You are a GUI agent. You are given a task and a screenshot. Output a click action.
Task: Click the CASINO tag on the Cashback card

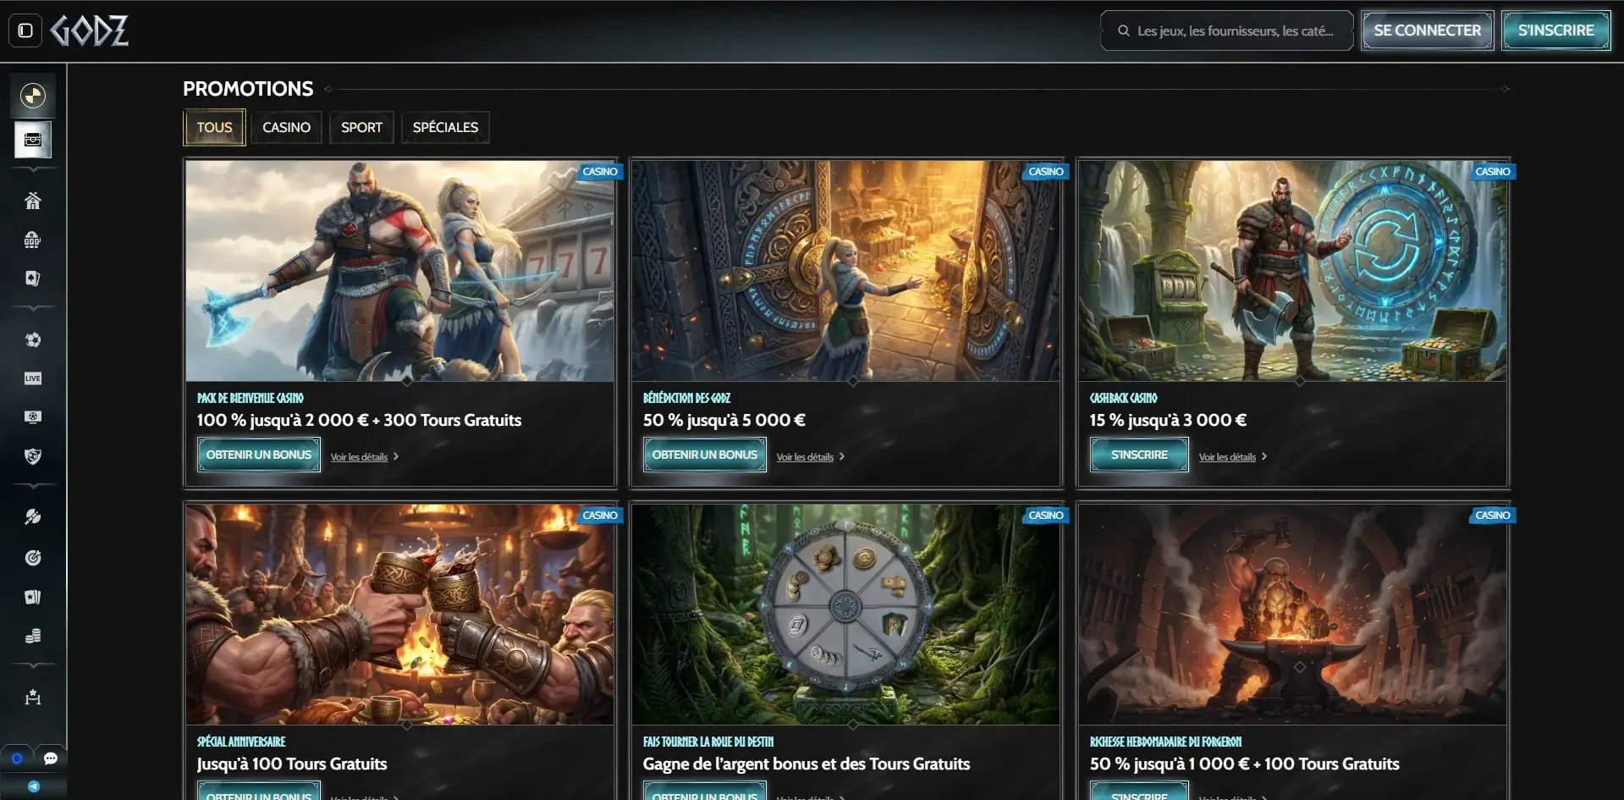[1492, 171]
